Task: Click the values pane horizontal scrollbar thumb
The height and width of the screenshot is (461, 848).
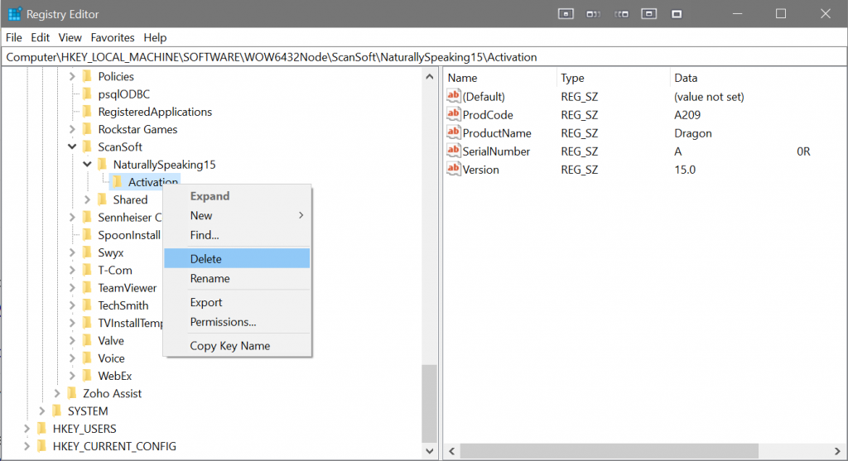Action: pyautogui.click(x=609, y=451)
